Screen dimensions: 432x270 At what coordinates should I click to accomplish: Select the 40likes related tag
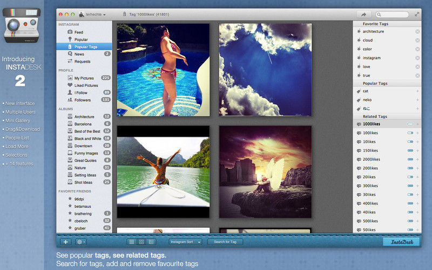point(387,212)
